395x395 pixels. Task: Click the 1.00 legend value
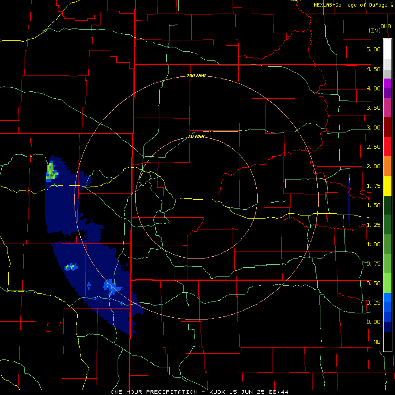tap(373, 244)
